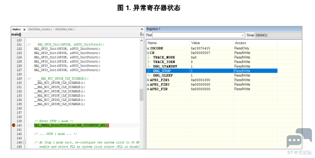The height and width of the screenshot is (158, 315).
Task: Open the editor tab list dropdown arrow
Action: (142, 29)
